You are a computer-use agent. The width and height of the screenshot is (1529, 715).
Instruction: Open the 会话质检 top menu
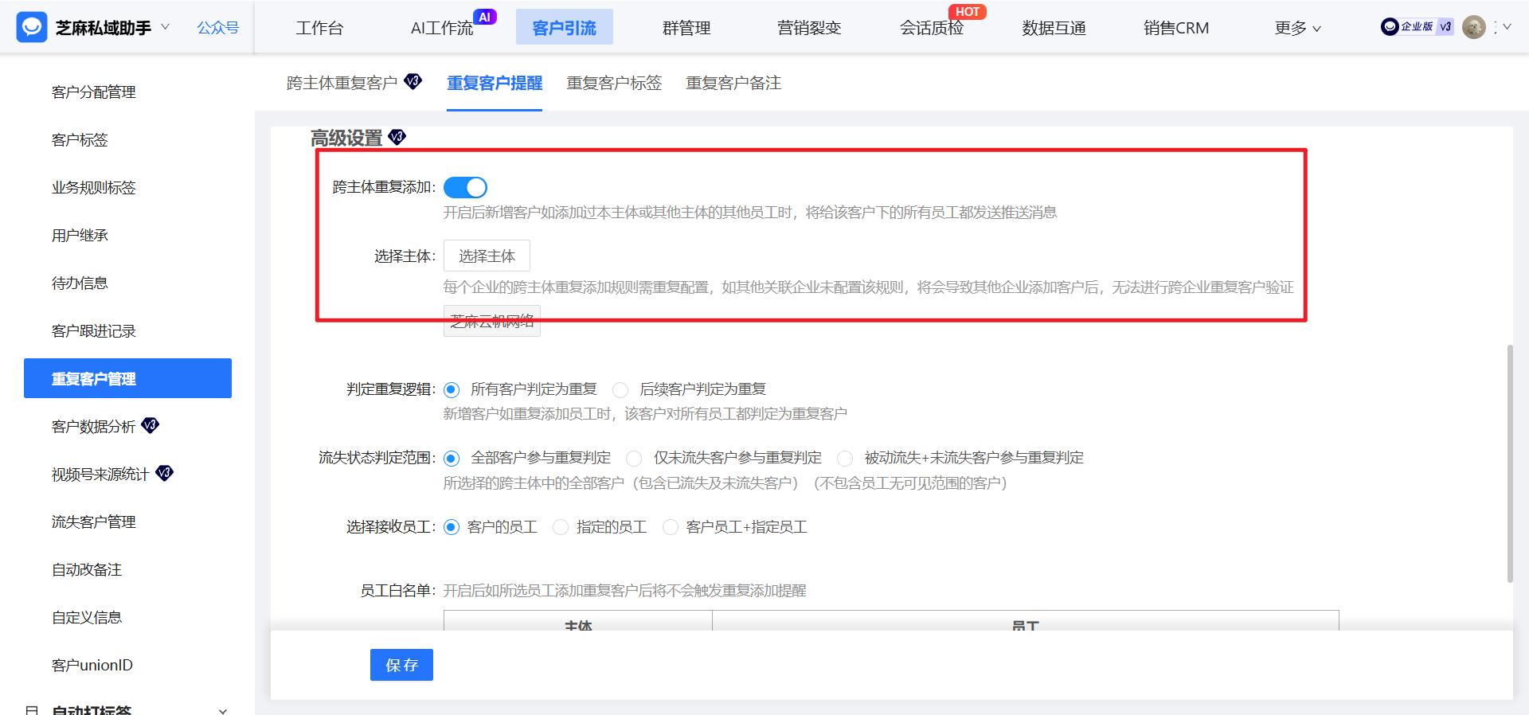coord(932,28)
